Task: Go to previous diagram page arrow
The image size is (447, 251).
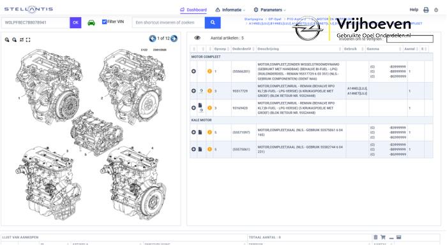Action: pyautogui.click(x=153, y=38)
